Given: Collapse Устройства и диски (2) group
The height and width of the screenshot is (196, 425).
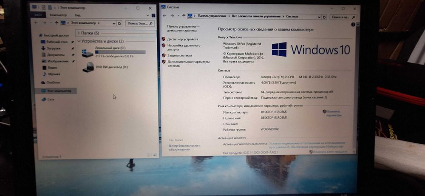Looking at the screenshot, I should coord(79,41).
